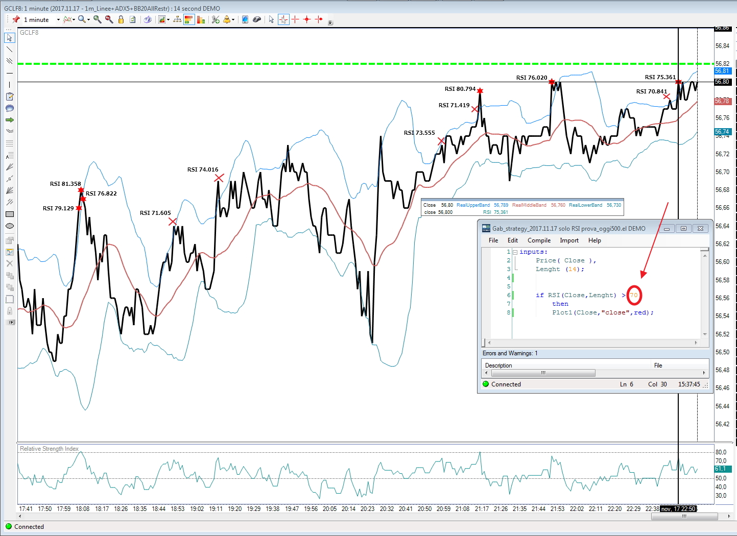
Task: Open the chart type dropdown arrow
Action: coord(74,20)
